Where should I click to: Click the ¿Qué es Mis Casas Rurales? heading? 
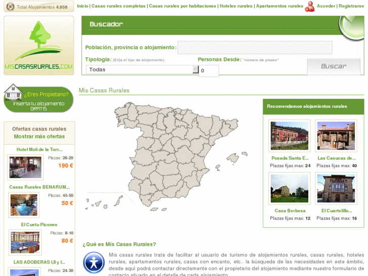pos(119,244)
